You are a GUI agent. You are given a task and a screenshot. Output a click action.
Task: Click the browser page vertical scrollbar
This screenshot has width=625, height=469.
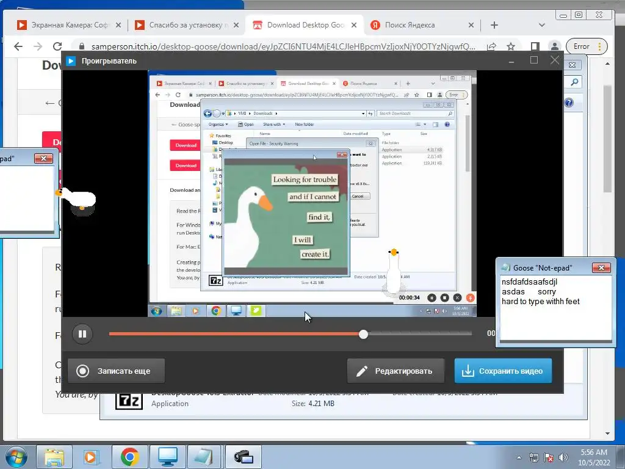pyautogui.click(x=607, y=139)
